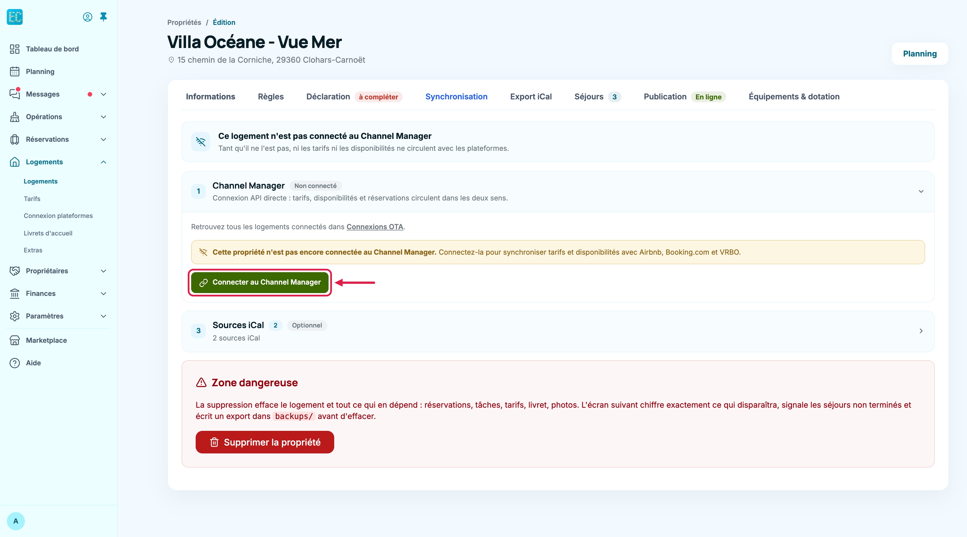The width and height of the screenshot is (967, 537).
Task: Switch to the Export iCal tab
Action: click(x=531, y=97)
